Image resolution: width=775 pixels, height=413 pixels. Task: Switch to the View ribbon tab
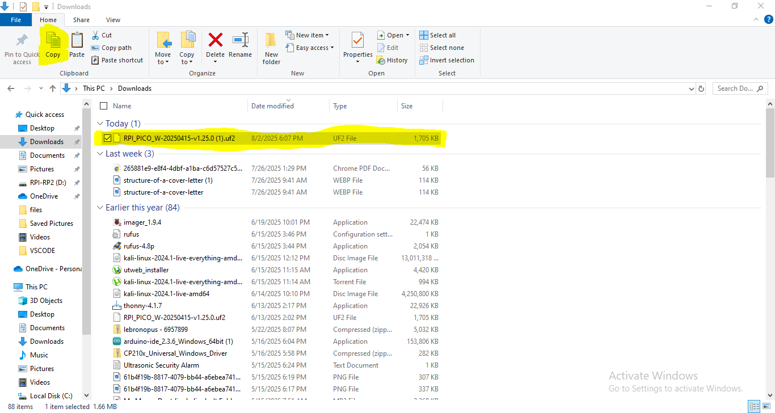click(x=113, y=20)
